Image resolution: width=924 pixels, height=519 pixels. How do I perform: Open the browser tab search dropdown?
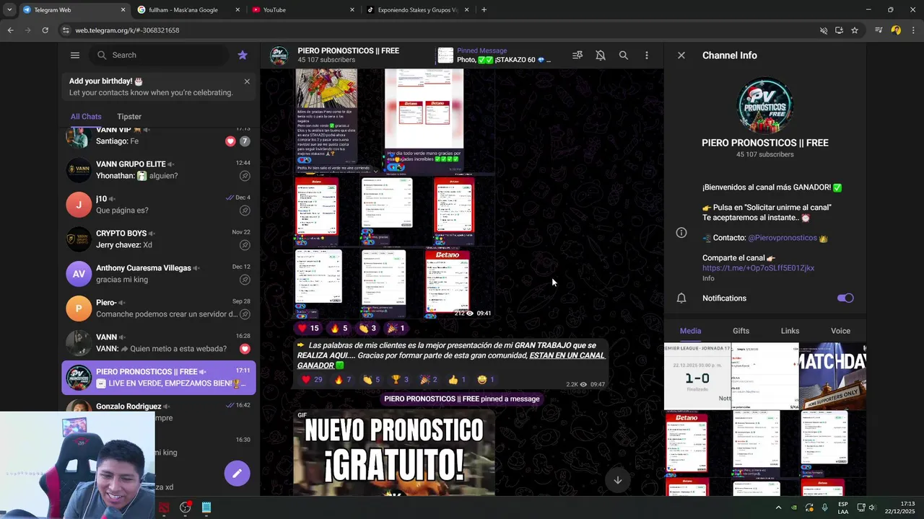pyautogui.click(x=9, y=9)
